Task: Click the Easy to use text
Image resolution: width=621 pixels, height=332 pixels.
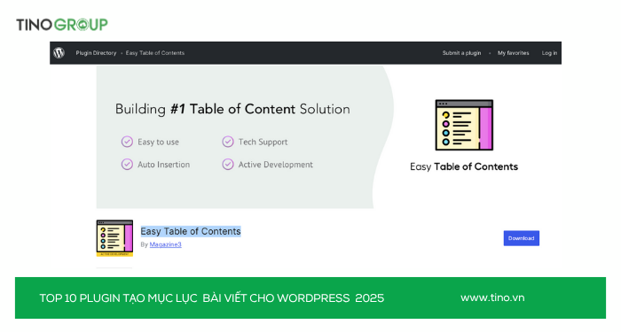Action: pos(158,142)
